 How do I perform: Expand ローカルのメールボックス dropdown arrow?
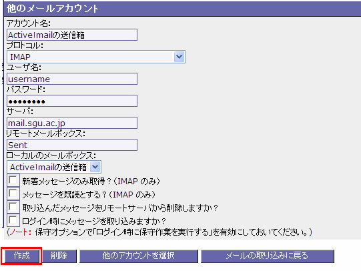pos(95,167)
